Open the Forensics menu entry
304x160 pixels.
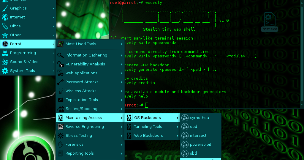click(x=90, y=145)
